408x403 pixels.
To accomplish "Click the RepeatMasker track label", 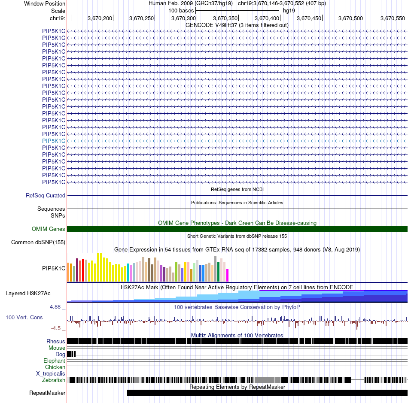I will click(x=47, y=393).
